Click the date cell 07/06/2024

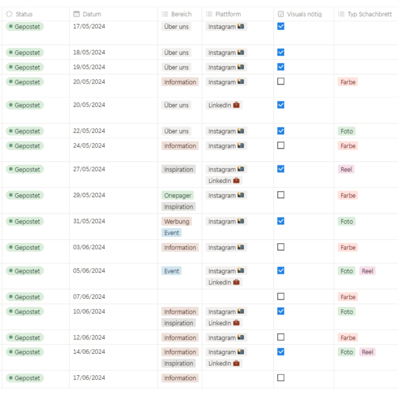point(89,297)
